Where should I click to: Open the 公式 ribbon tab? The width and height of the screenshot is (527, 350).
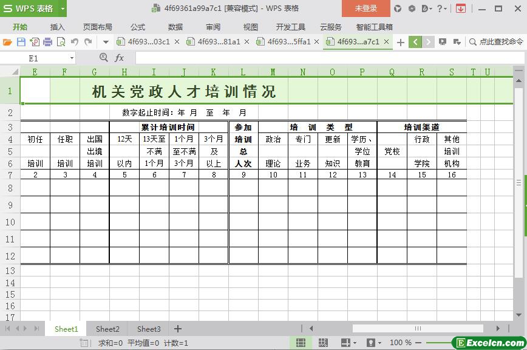pyautogui.click(x=138, y=27)
